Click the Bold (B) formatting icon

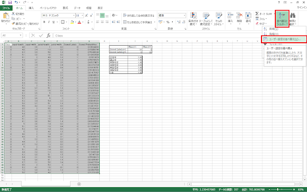click(44, 22)
